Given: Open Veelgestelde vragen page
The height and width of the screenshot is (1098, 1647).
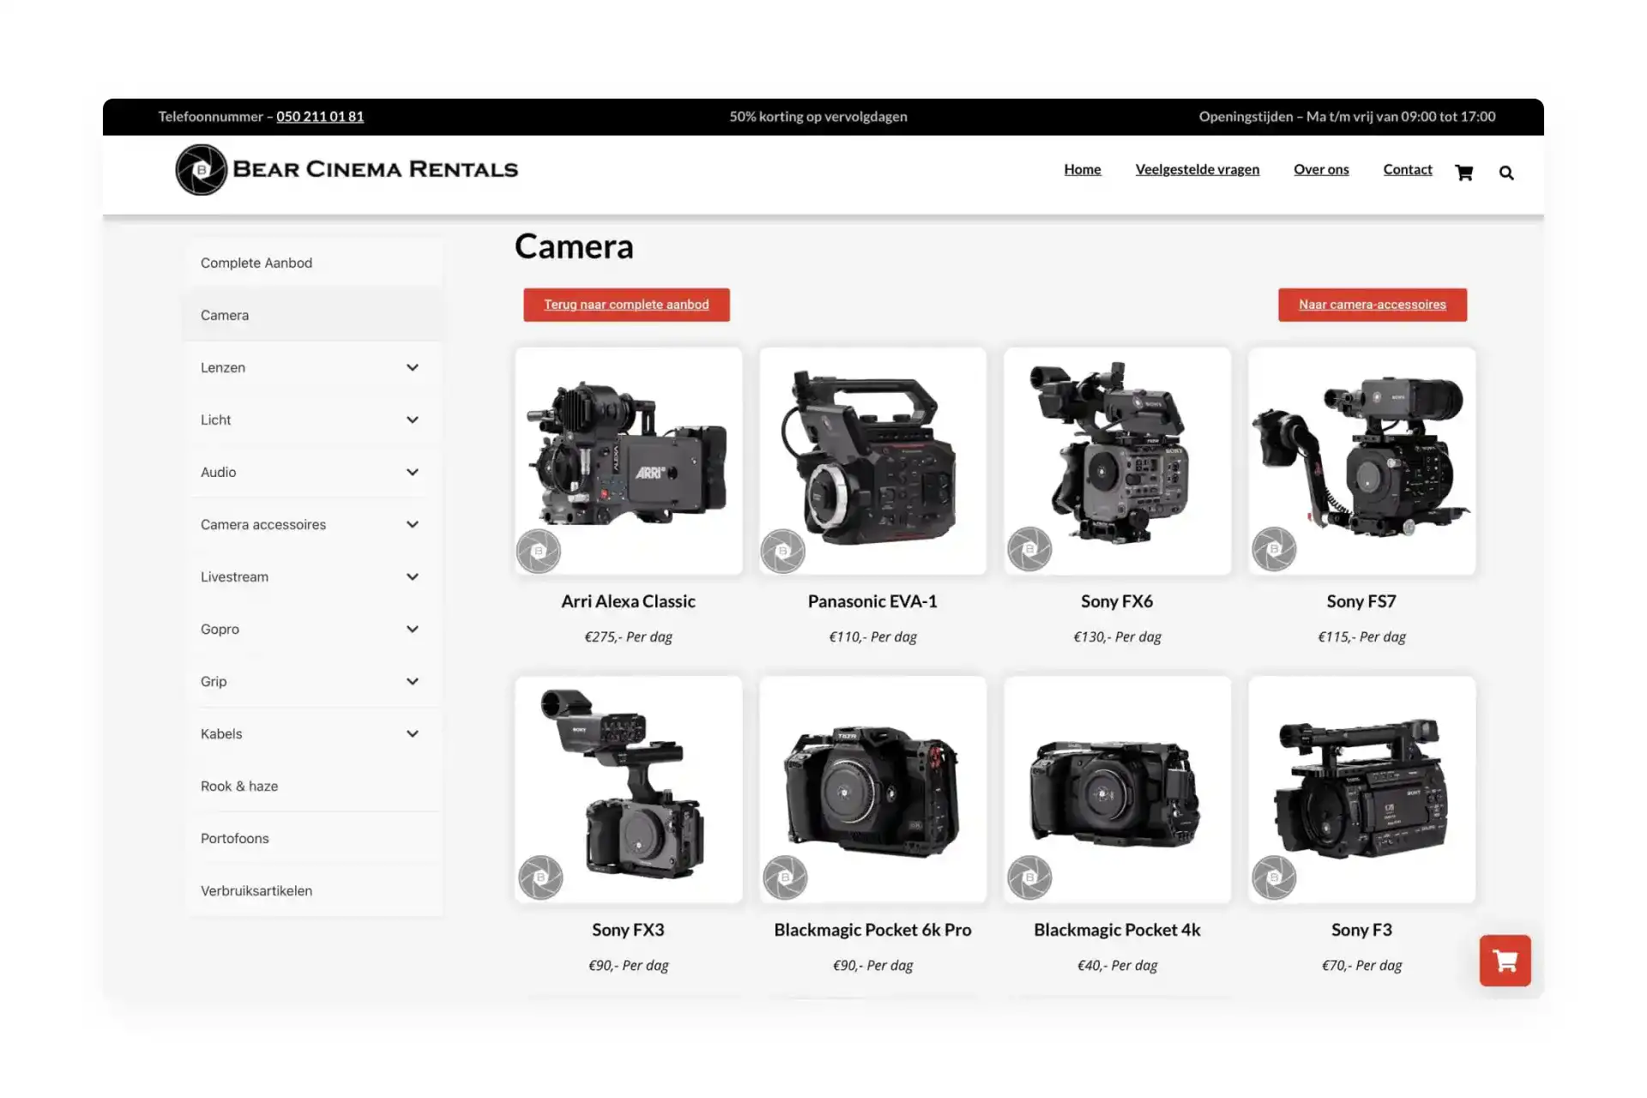Looking at the screenshot, I should pyautogui.click(x=1198, y=169).
